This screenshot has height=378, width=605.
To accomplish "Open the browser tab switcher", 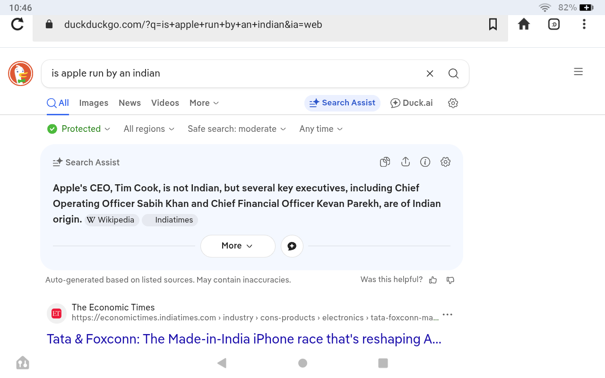I will pyautogui.click(x=553, y=24).
